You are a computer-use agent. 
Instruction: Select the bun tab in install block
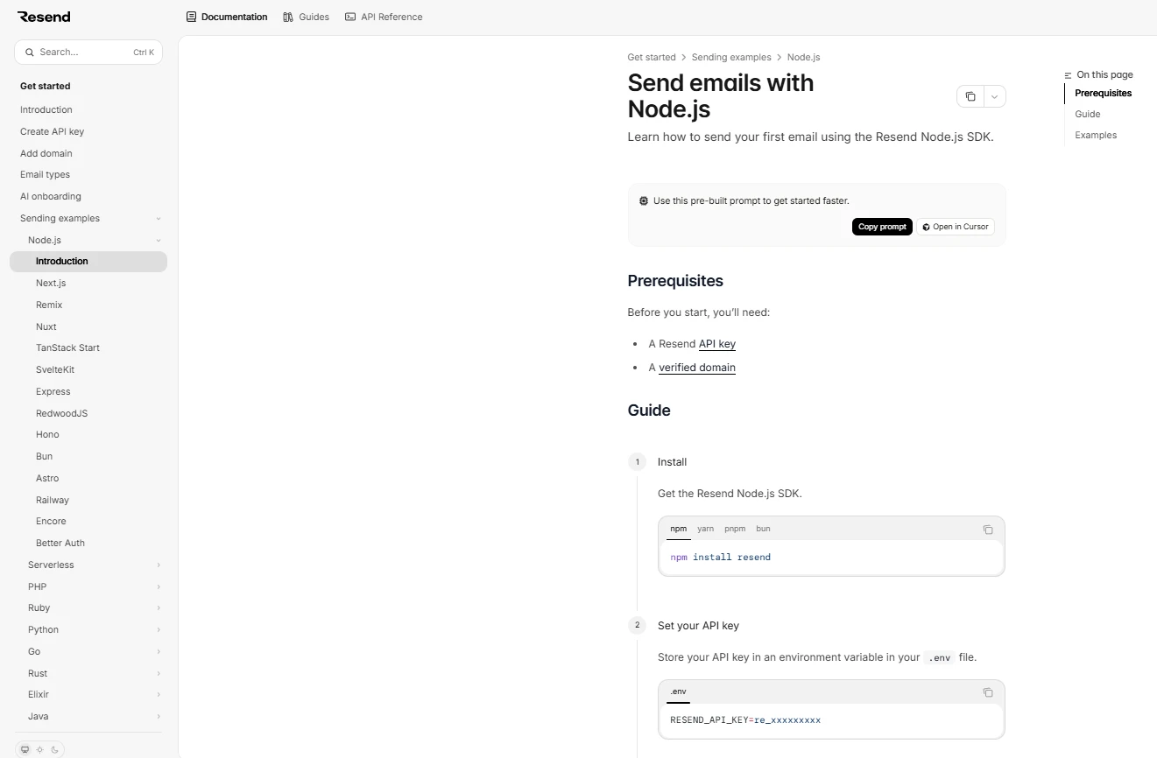coord(763,529)
